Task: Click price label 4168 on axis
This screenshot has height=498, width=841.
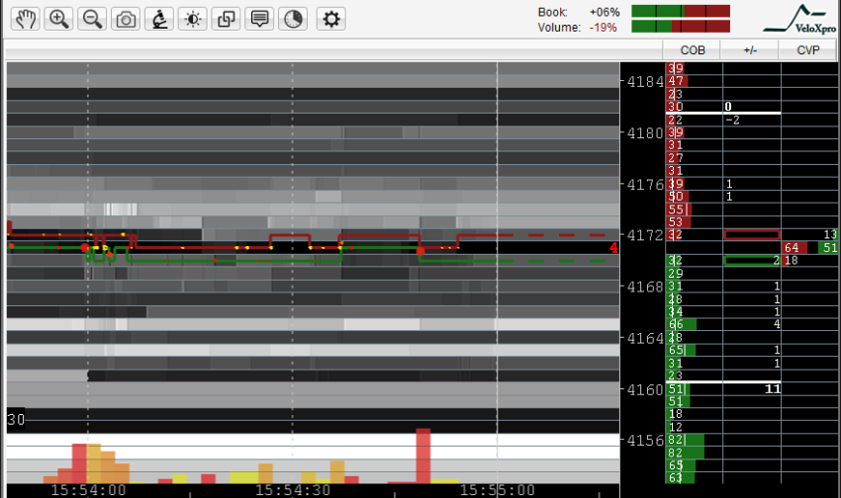Action: [645, 287]
